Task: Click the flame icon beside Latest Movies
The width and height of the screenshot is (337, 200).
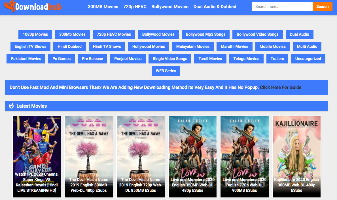Action: tap(11, 106)
